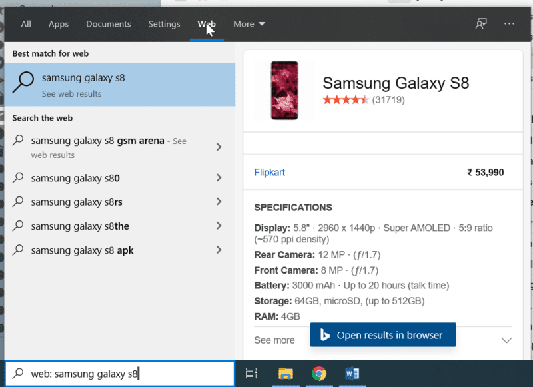533x387 pixels.
Task: Switch to the Apps tab
Action: point(58,24)
